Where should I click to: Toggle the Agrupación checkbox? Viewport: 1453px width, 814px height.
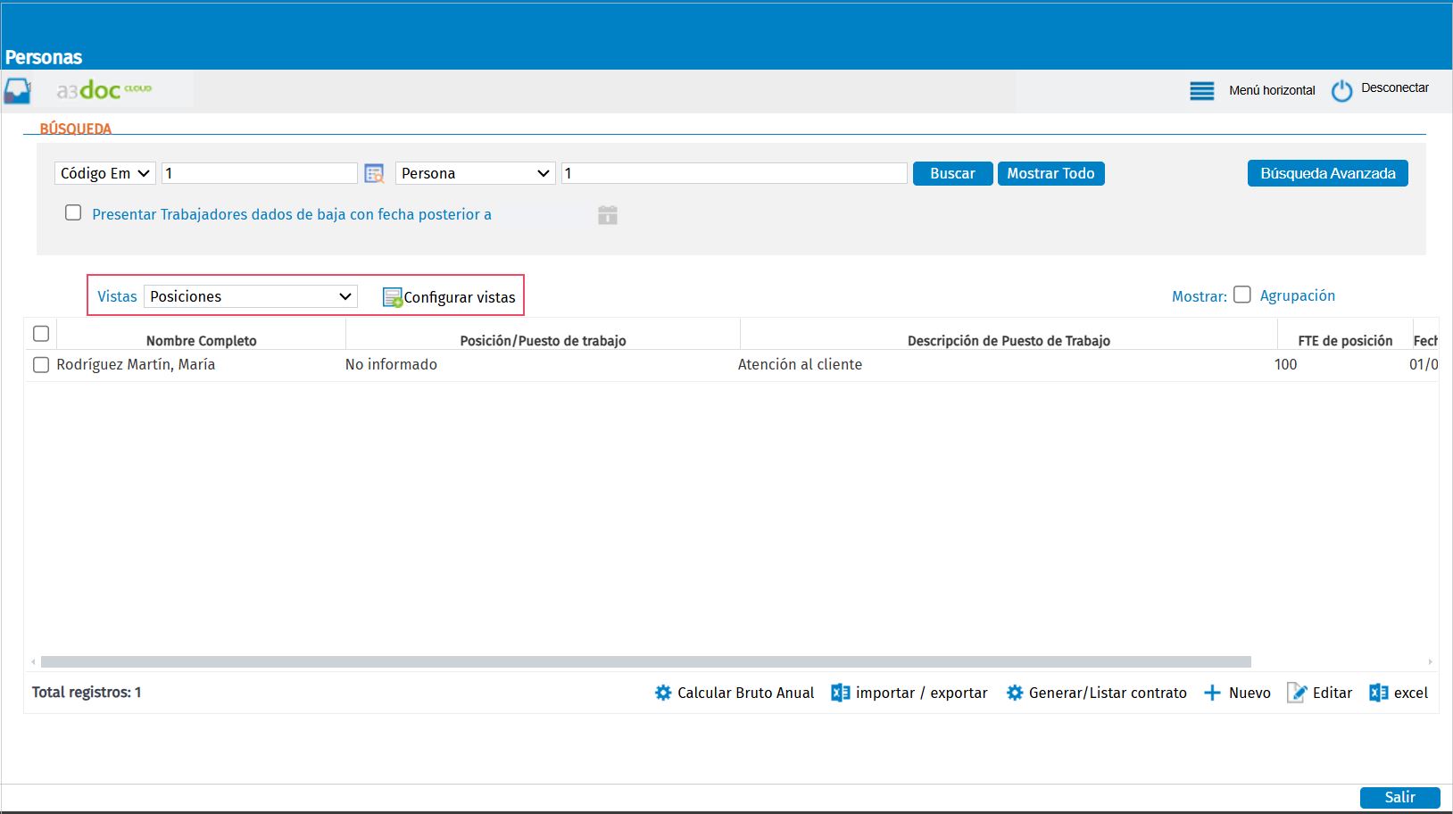(1242, 295)
